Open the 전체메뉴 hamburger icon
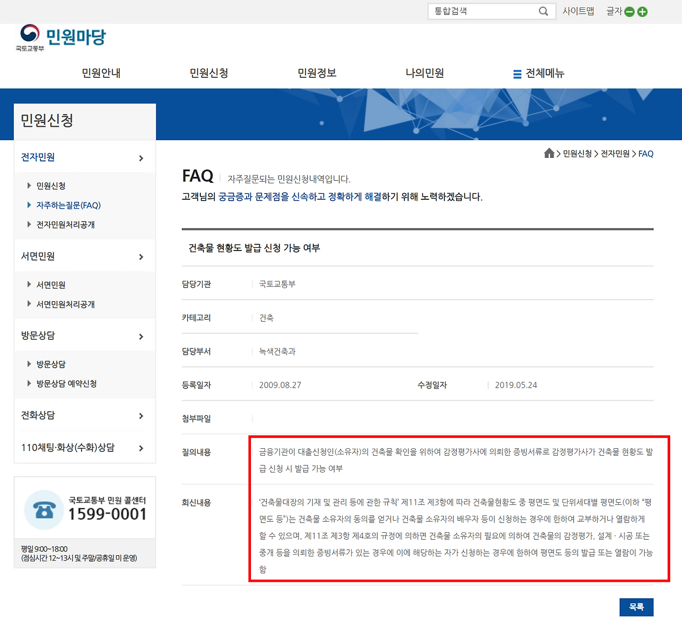The height and width of the screenshot is (624, 682). tap(517, 74)
